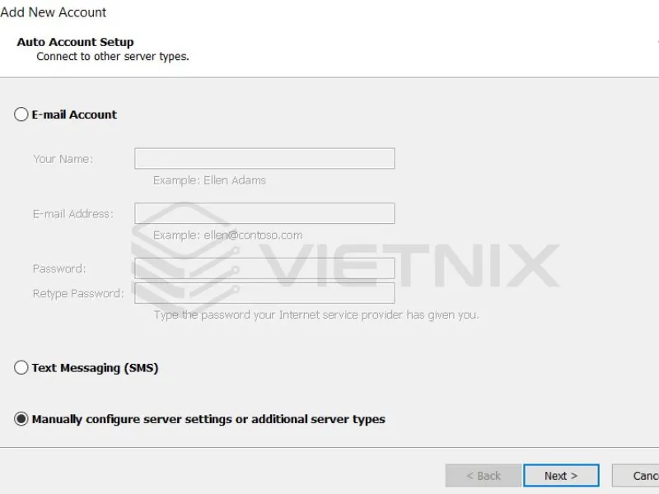The width and height of the screenshot is (659, 494).
Task: Click the bold E-mail Account label
Action: click(x=72, y=114)
